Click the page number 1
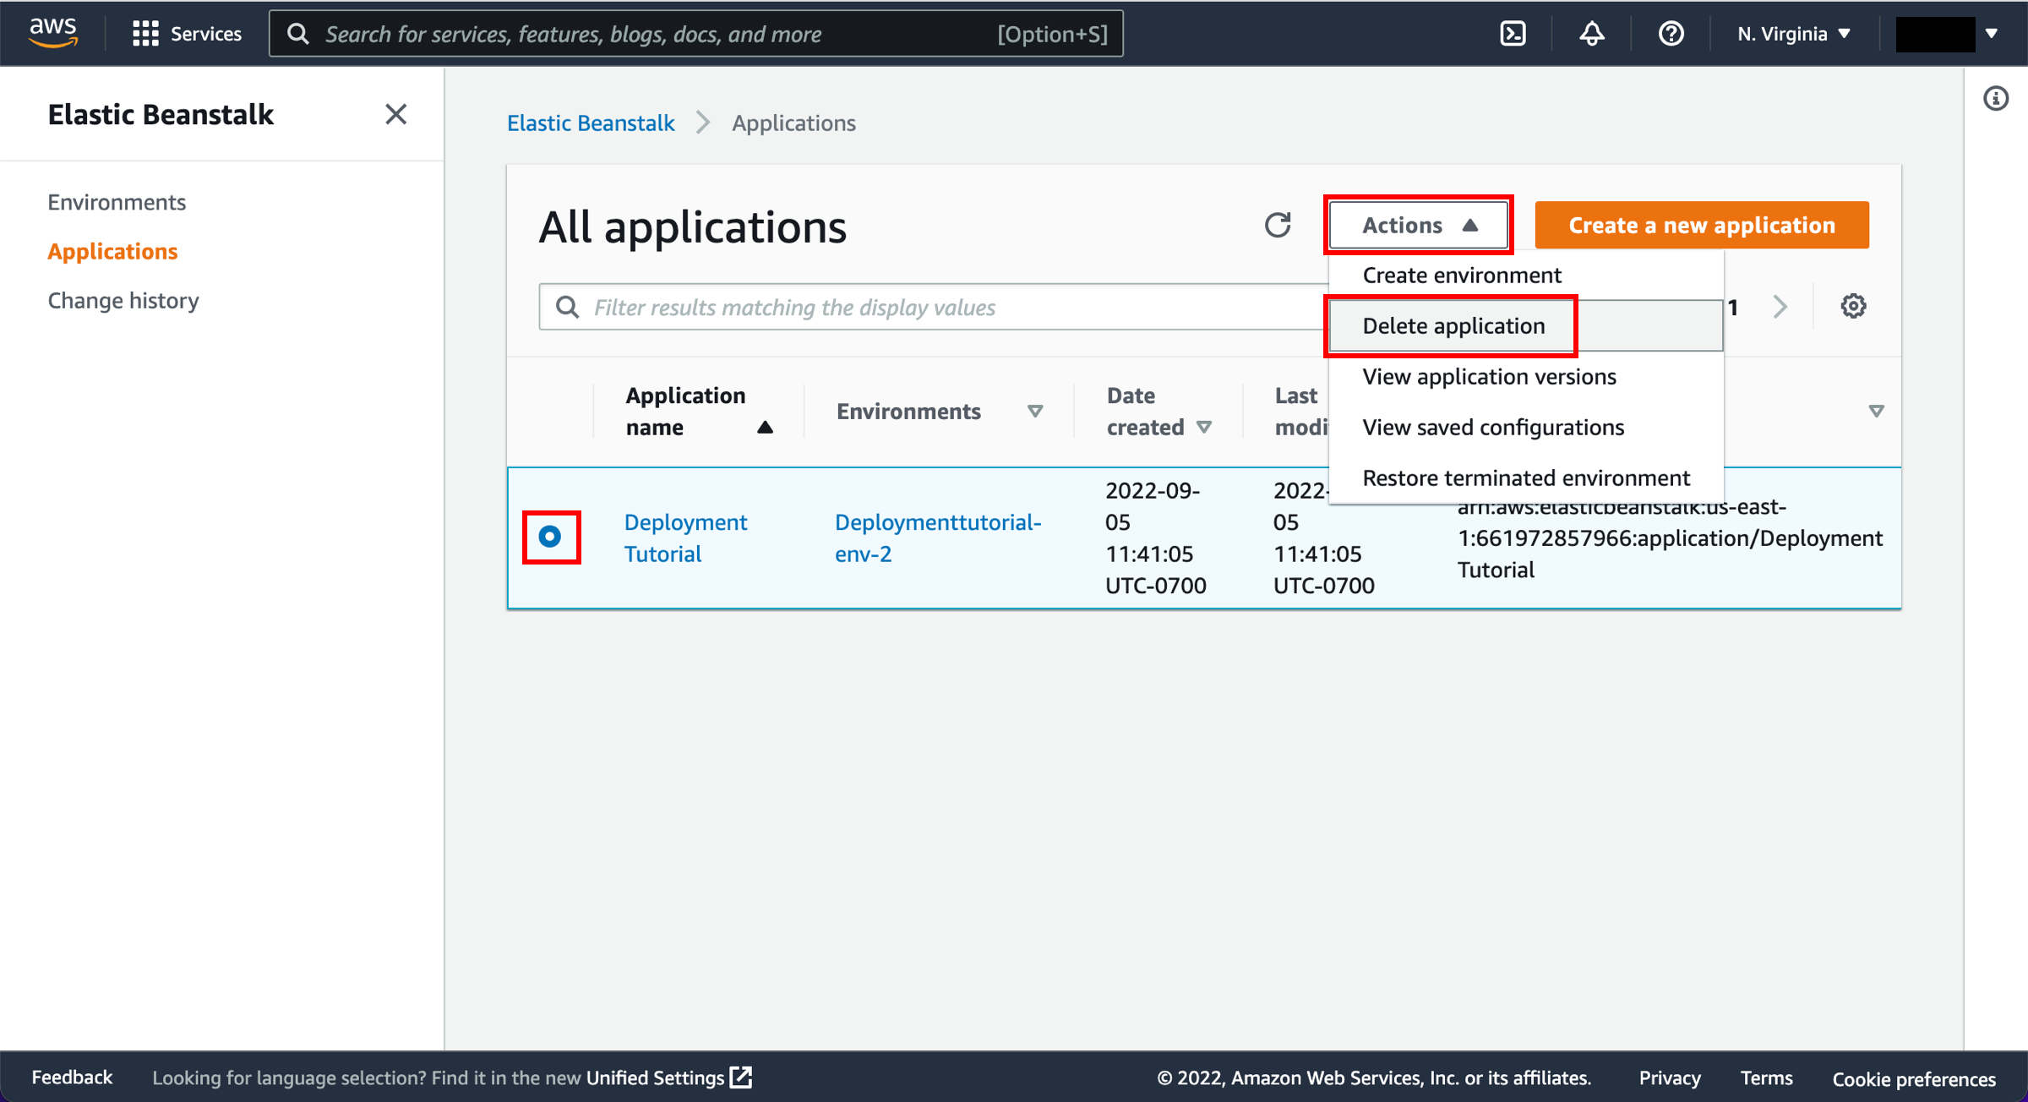Image resolution: width=2028 pixels, height=1102 pixels. 1733,308
